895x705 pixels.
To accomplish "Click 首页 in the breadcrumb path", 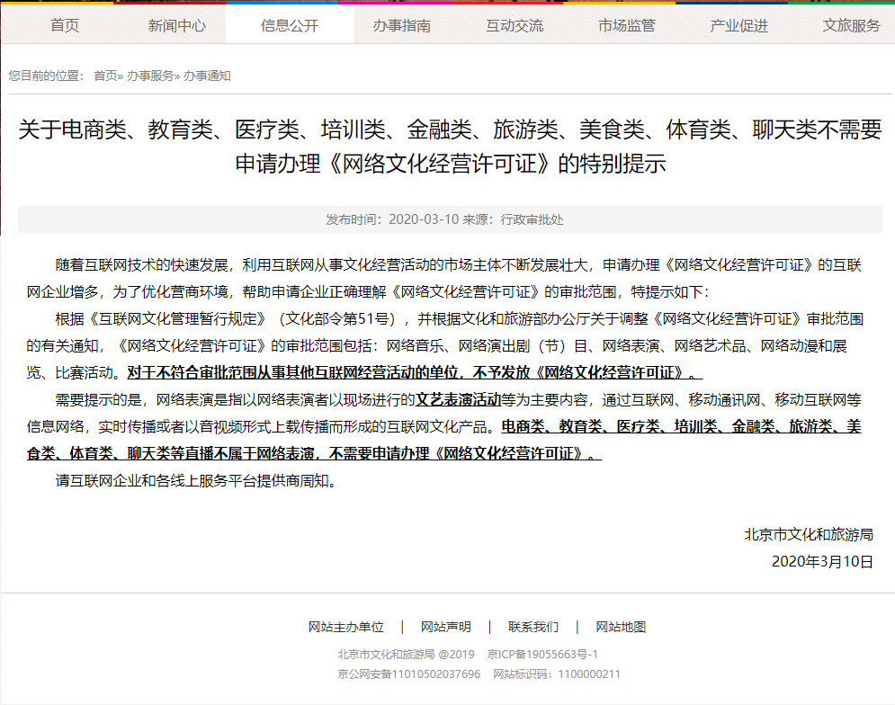I will click(105, 76).
